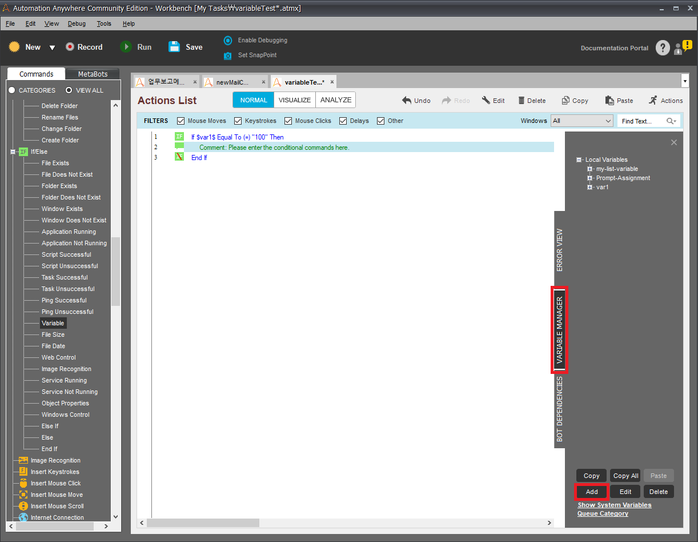The height and width of the screenshot is (542, 698).
Task: Click the Edit wrench icon
Action: coord(486,101)
